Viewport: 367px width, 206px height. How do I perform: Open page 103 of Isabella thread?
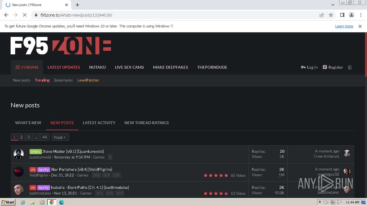click(x=119, y=193)
